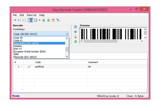162x111 pixels.
Task: Click the # column header
Action: click(18, 62)
